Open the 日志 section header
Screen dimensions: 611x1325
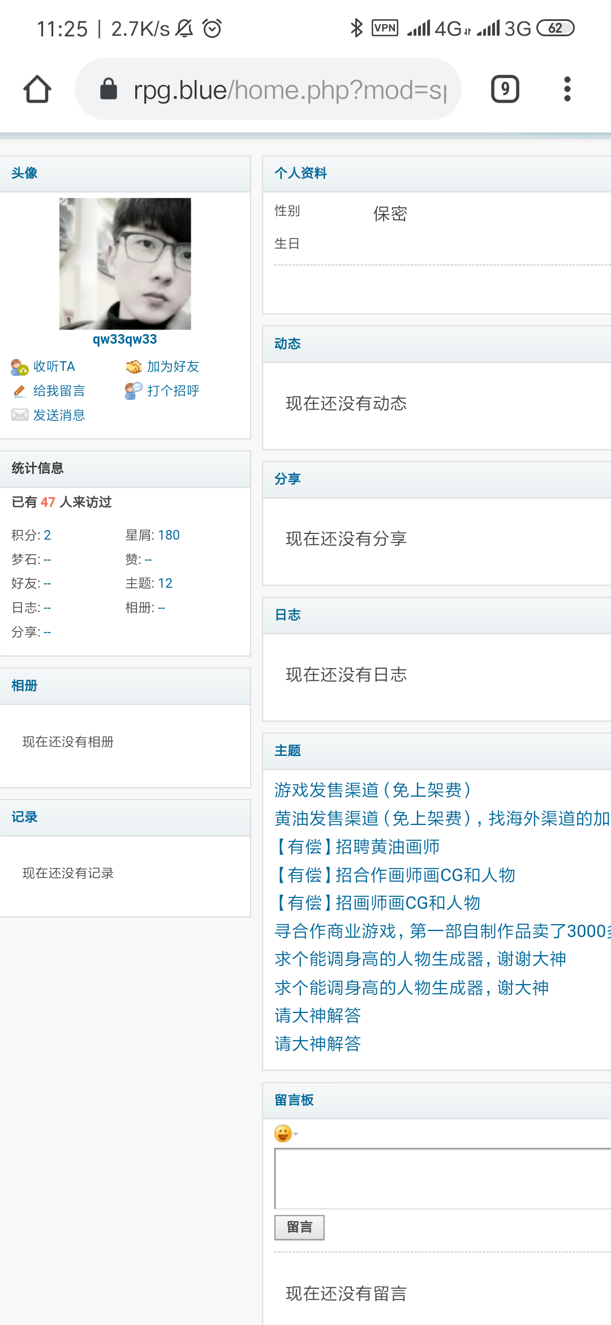tap(287, 615)
